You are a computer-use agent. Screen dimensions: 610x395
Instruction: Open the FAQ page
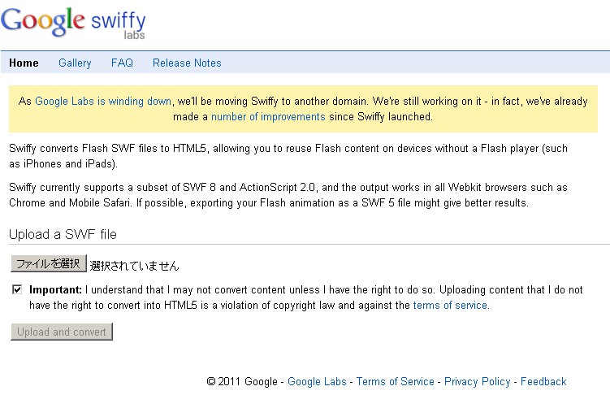coord(122,63)
